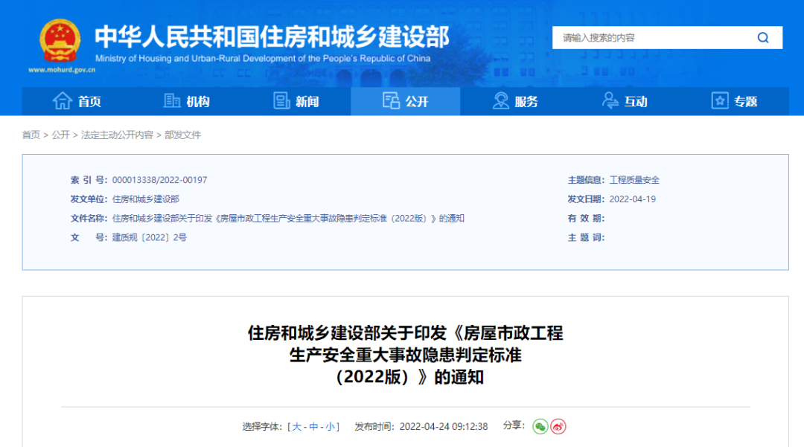804x447 pixels.
Task: Click the interaction icon beside 互动
Action: [610, 101]
